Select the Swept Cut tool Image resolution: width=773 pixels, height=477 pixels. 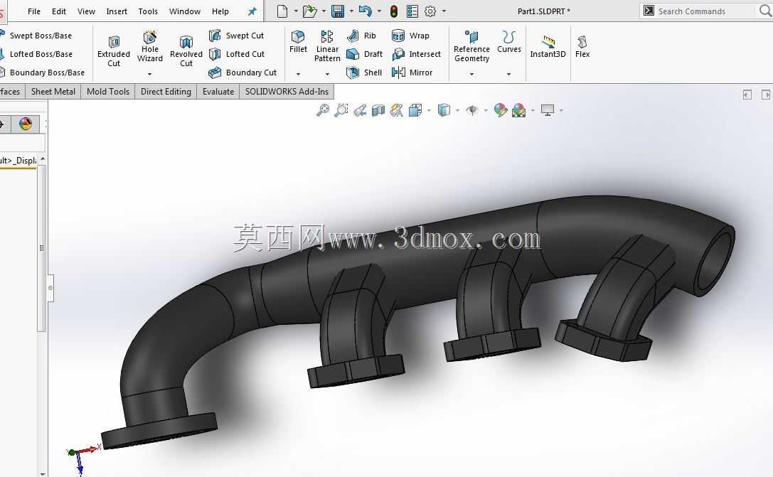tap(237, 36)
